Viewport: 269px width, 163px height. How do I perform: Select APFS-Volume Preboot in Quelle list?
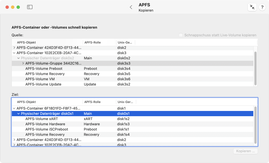pos(133,69)
